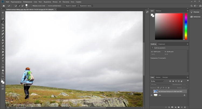Image resolution: width=202 pixels, height=109 pixels.
Task: Click the Home screen icon
Action: [4, 5]
